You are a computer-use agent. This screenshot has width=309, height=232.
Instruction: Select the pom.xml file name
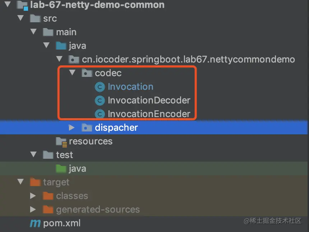(x=62, y=223)
